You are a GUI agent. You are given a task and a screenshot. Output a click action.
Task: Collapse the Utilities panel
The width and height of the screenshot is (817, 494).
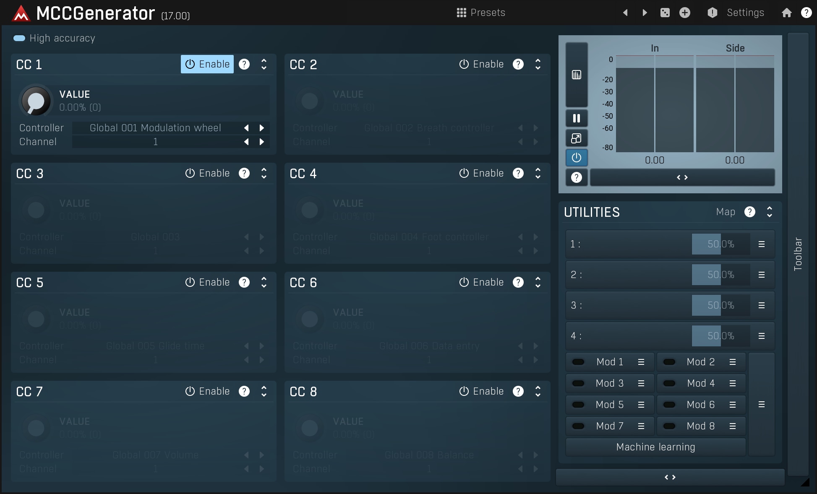point(770,212)
